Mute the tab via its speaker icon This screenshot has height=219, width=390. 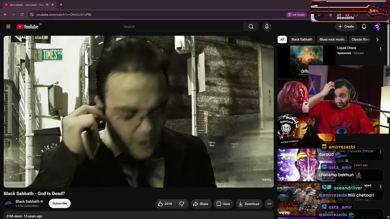point(47,5)
